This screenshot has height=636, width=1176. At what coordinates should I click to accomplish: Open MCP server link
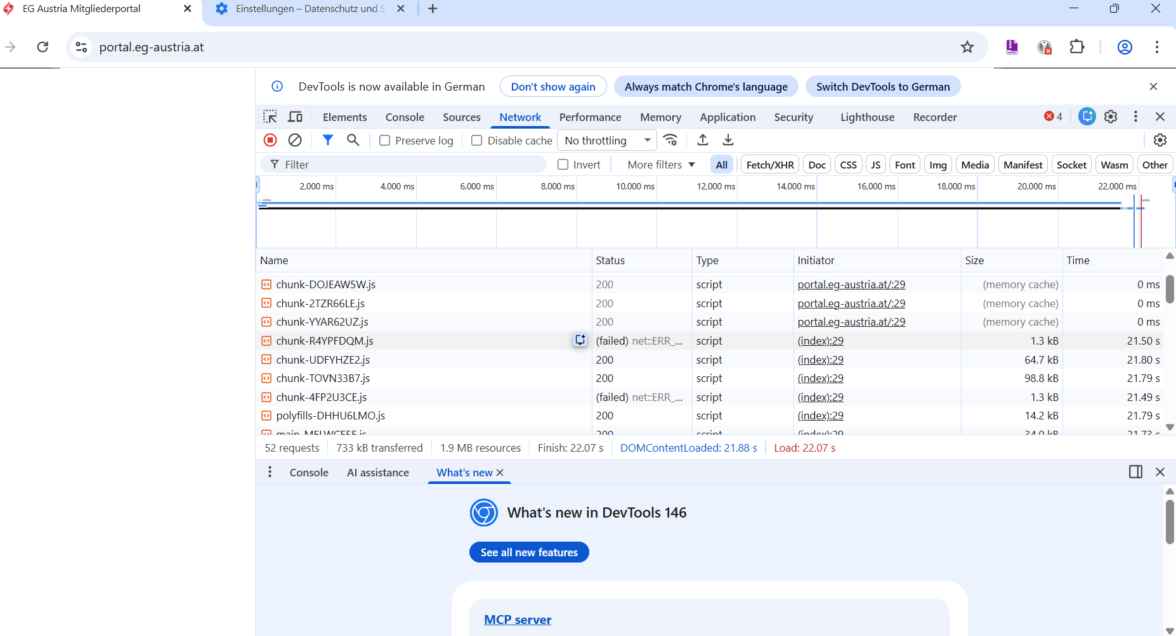pos(518,620)
